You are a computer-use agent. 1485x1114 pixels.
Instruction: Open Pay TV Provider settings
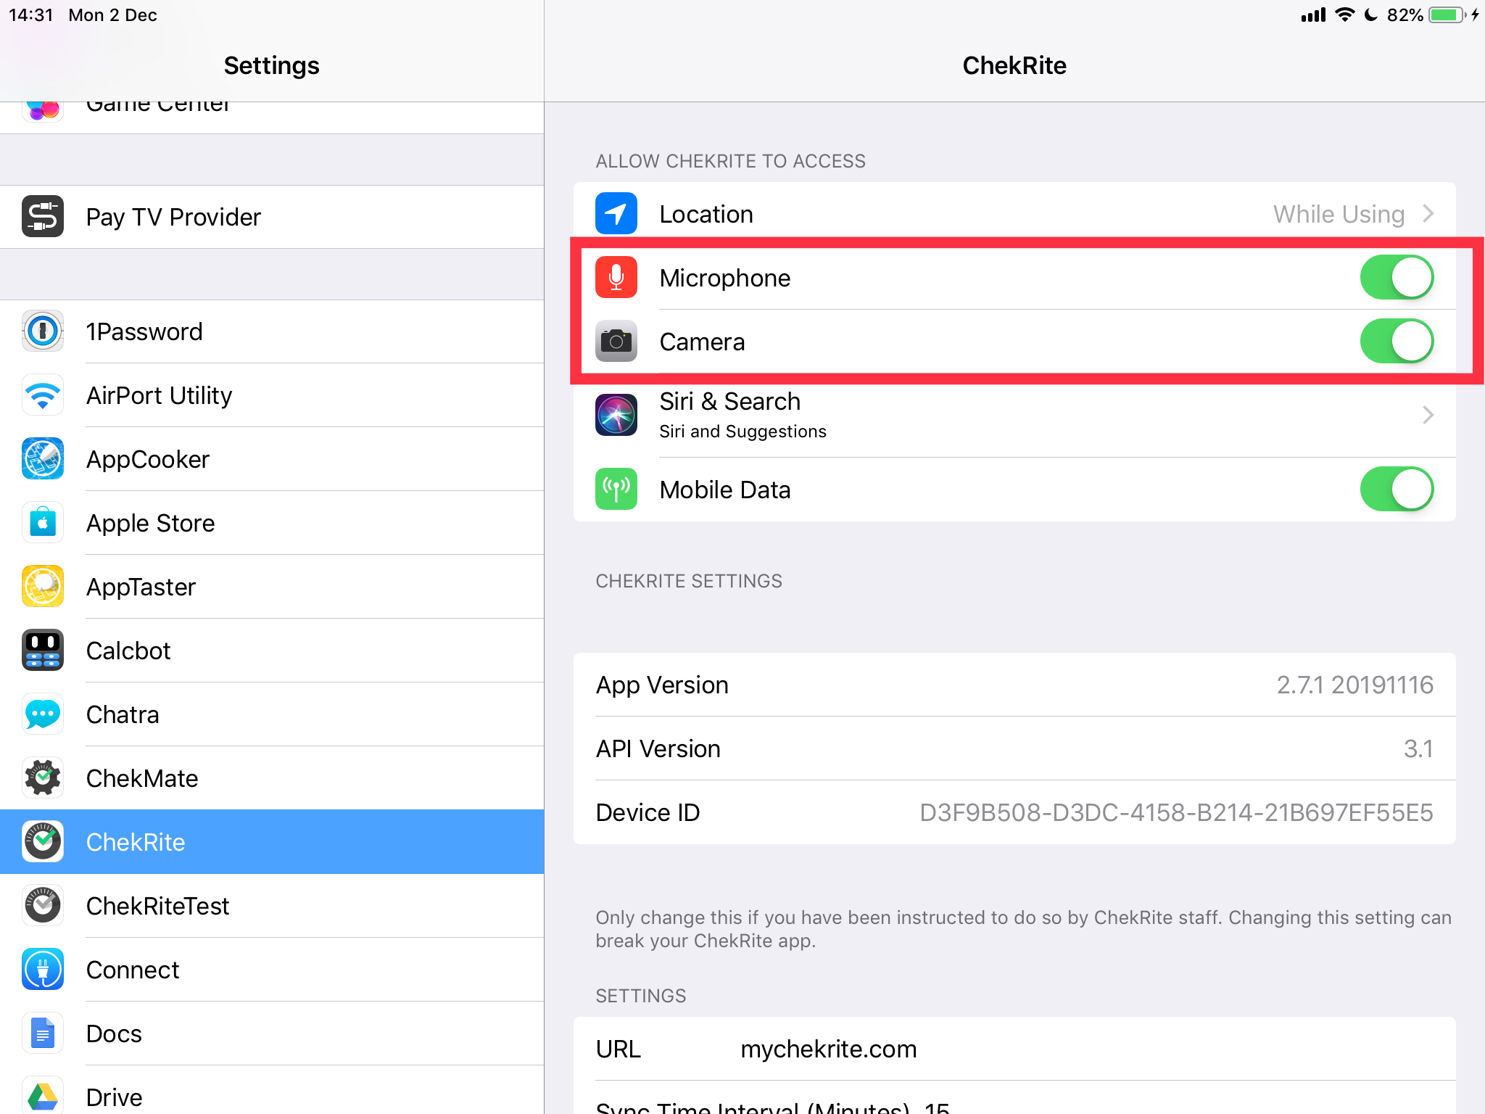(x=272, y=217)
